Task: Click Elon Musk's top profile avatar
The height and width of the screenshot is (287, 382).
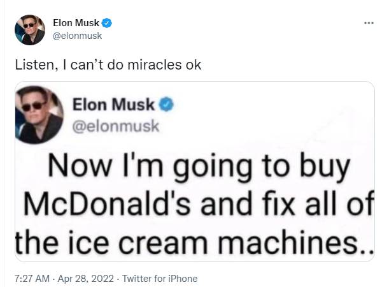Action: coord(30,30)
